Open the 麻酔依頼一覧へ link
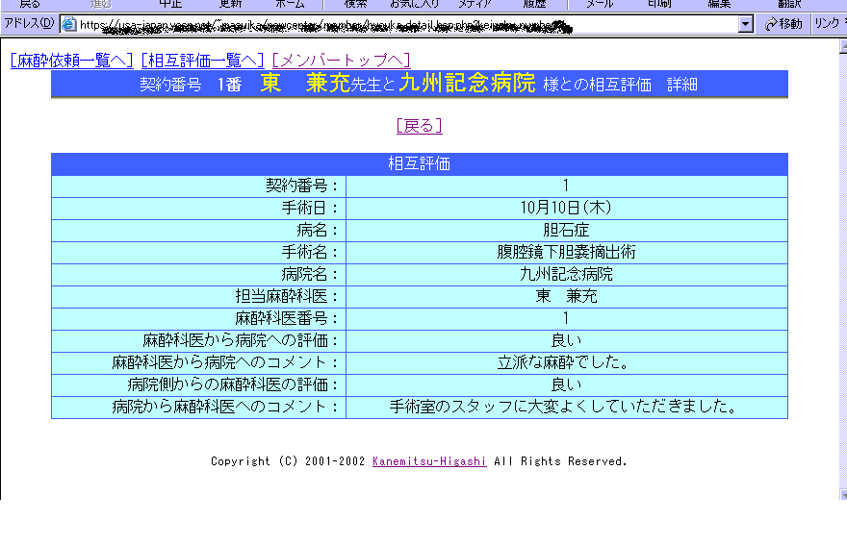The image size is (847, 545). [x=71, y=61]
